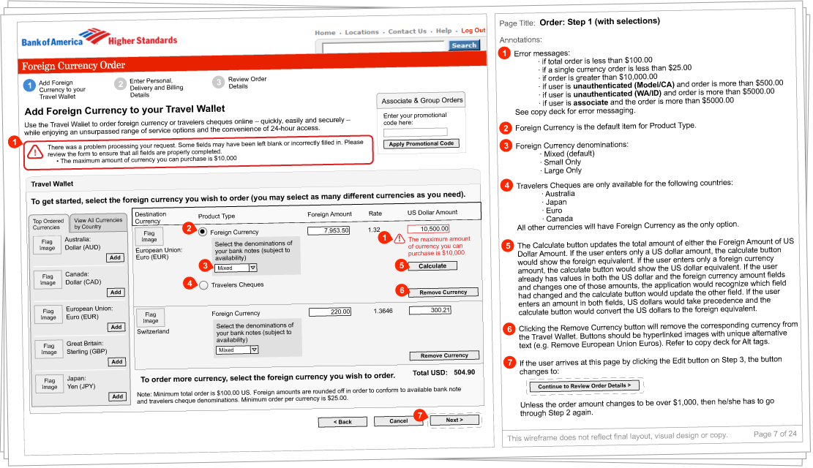Open the Mixed denominations dropdown for Euro
The width and height of the screenshot is (813, 468).
pos(236,268)
